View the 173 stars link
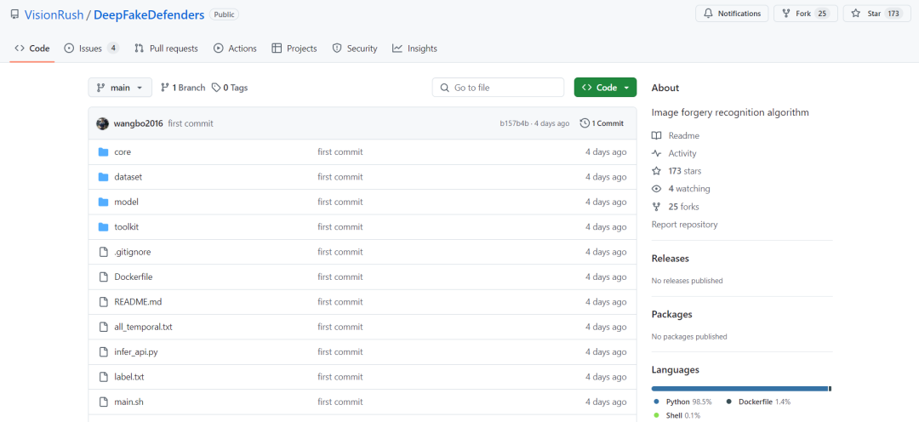Viewport: 919px width, 422px height. [x=676, y=171]
